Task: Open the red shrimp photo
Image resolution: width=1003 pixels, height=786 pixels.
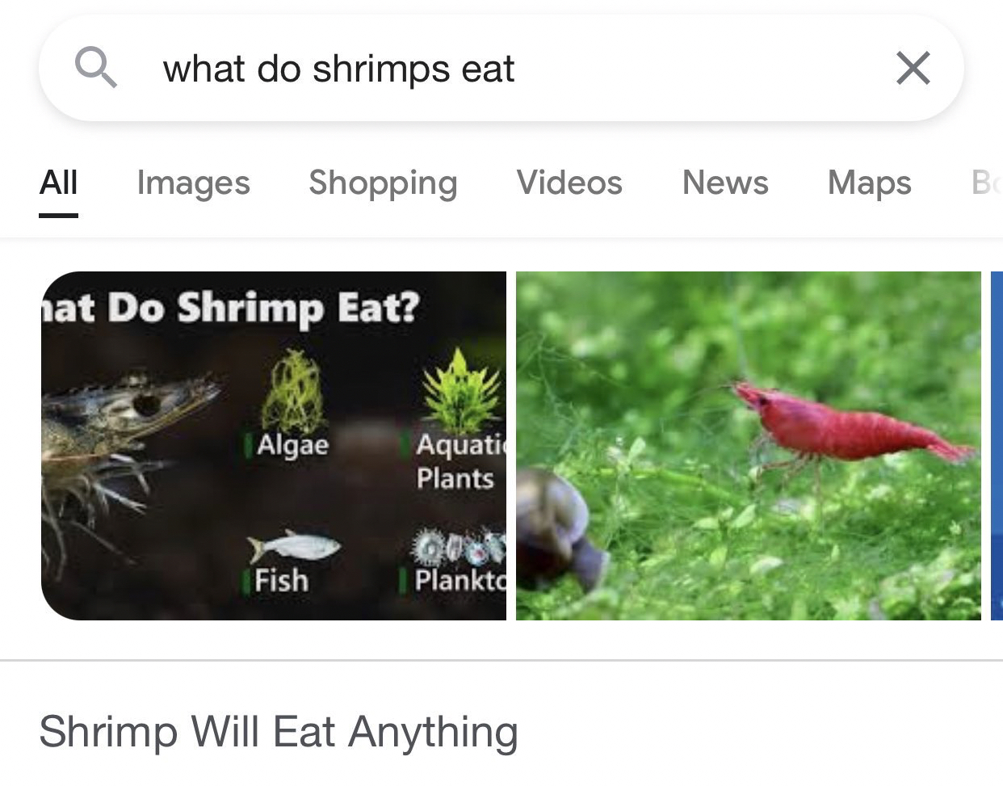Action: pos(749,446)
